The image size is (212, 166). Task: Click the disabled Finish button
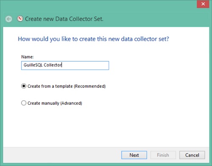point(163,155)
